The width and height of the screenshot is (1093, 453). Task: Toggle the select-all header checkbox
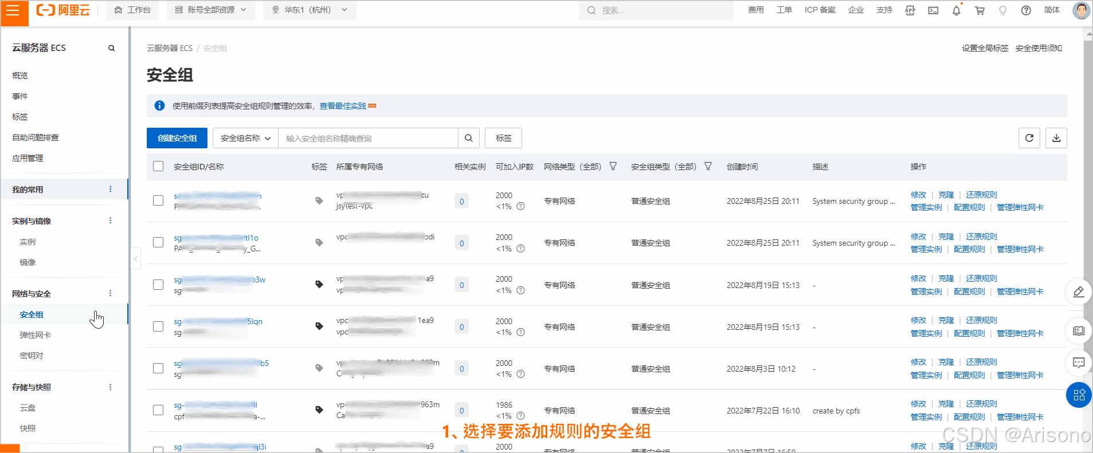[159, 166]
